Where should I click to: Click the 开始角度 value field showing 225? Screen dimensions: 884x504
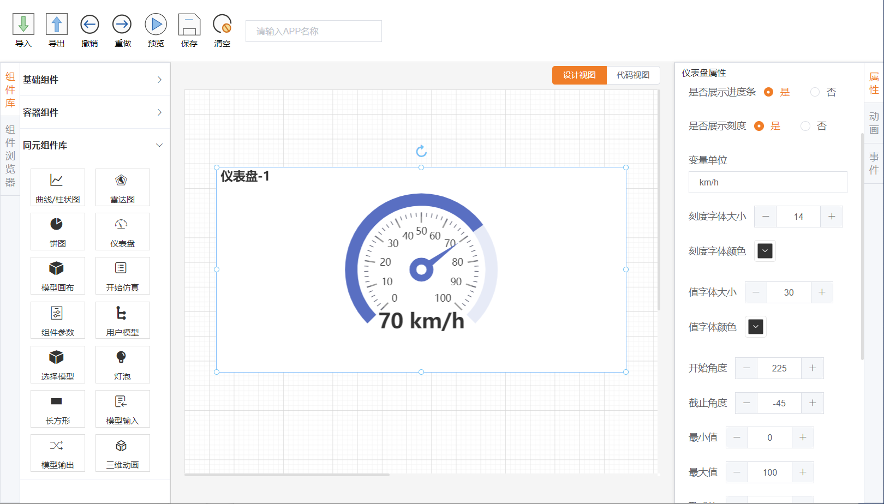(779, 368)
